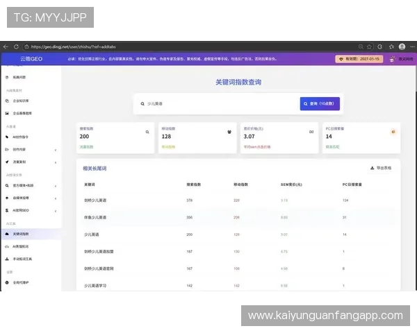The width and height of the screenshot is (417, 333).
Task: Click the 搜索指数 column header in table
Action: pyautogui.click(x=194, y=185)
